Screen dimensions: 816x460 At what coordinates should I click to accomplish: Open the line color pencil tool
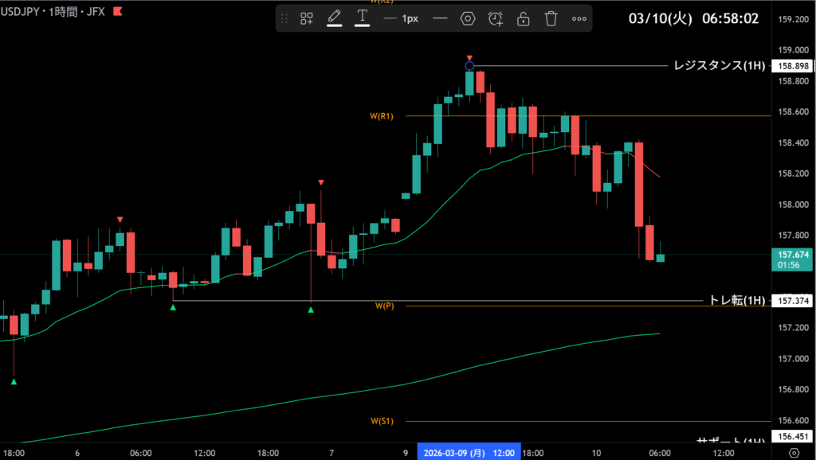coord(334,18)
